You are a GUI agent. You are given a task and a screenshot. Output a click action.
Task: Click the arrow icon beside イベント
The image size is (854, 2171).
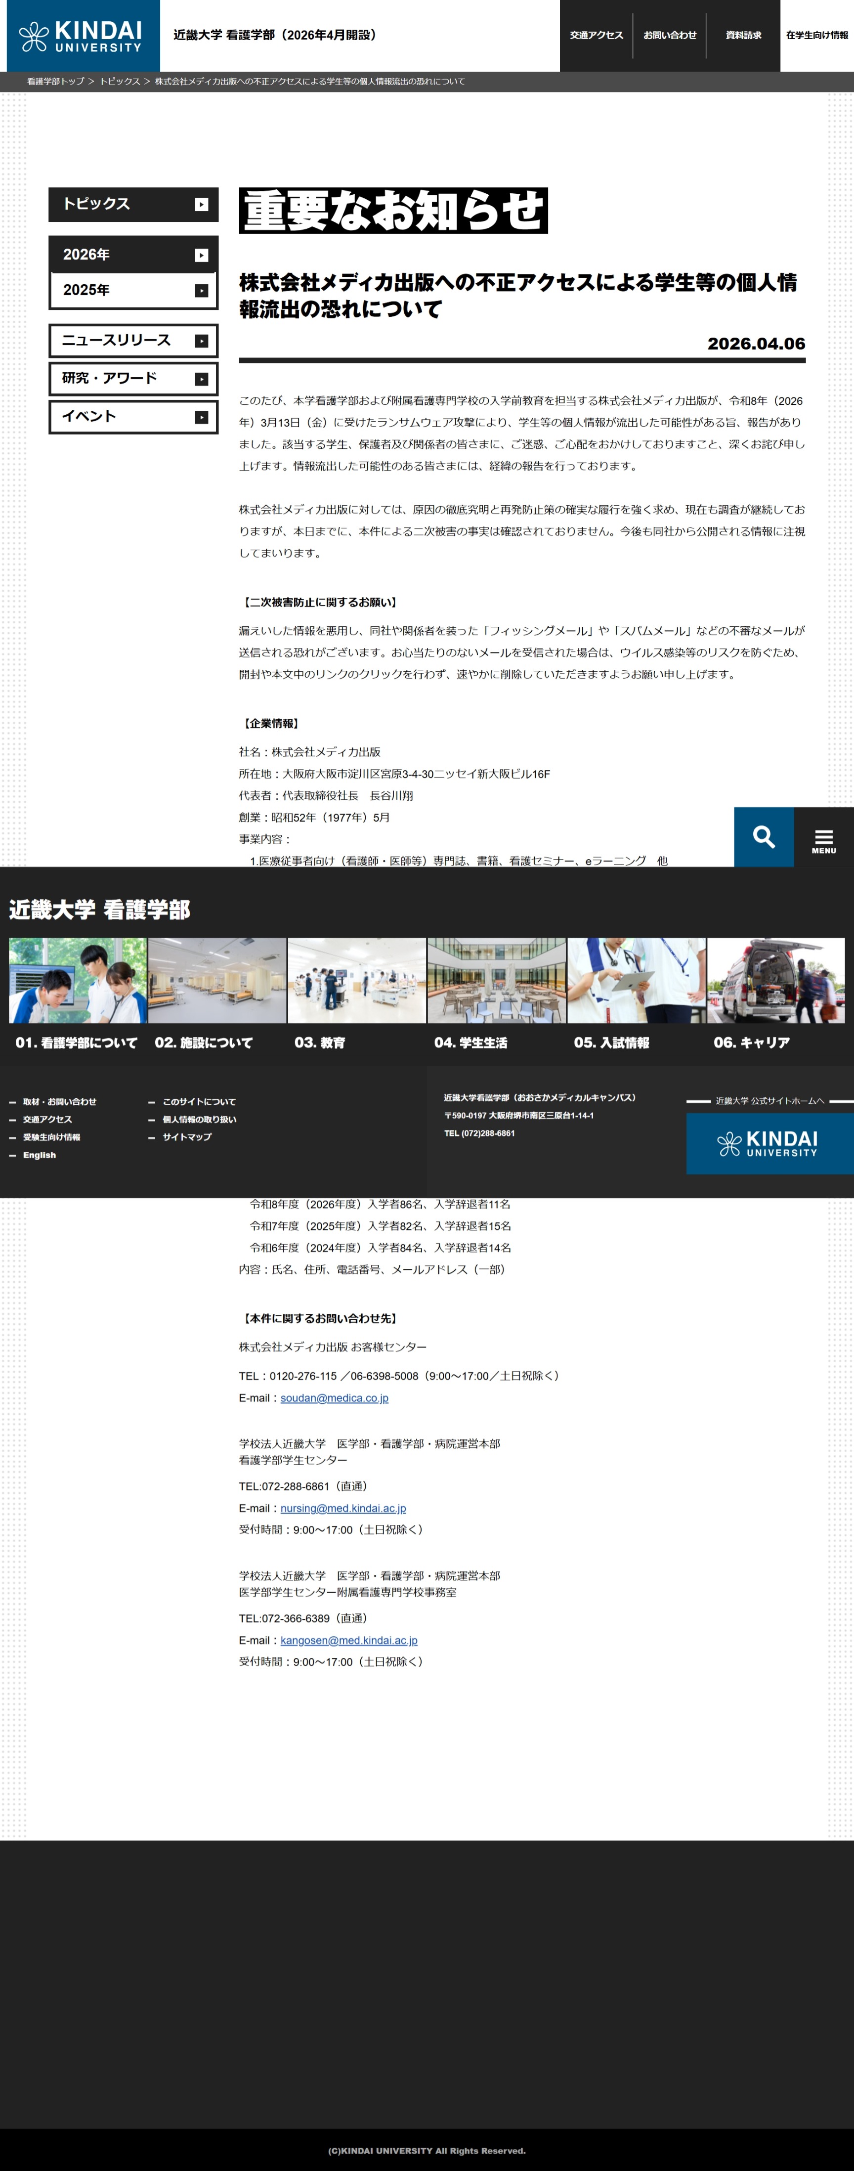pos(201,417)
